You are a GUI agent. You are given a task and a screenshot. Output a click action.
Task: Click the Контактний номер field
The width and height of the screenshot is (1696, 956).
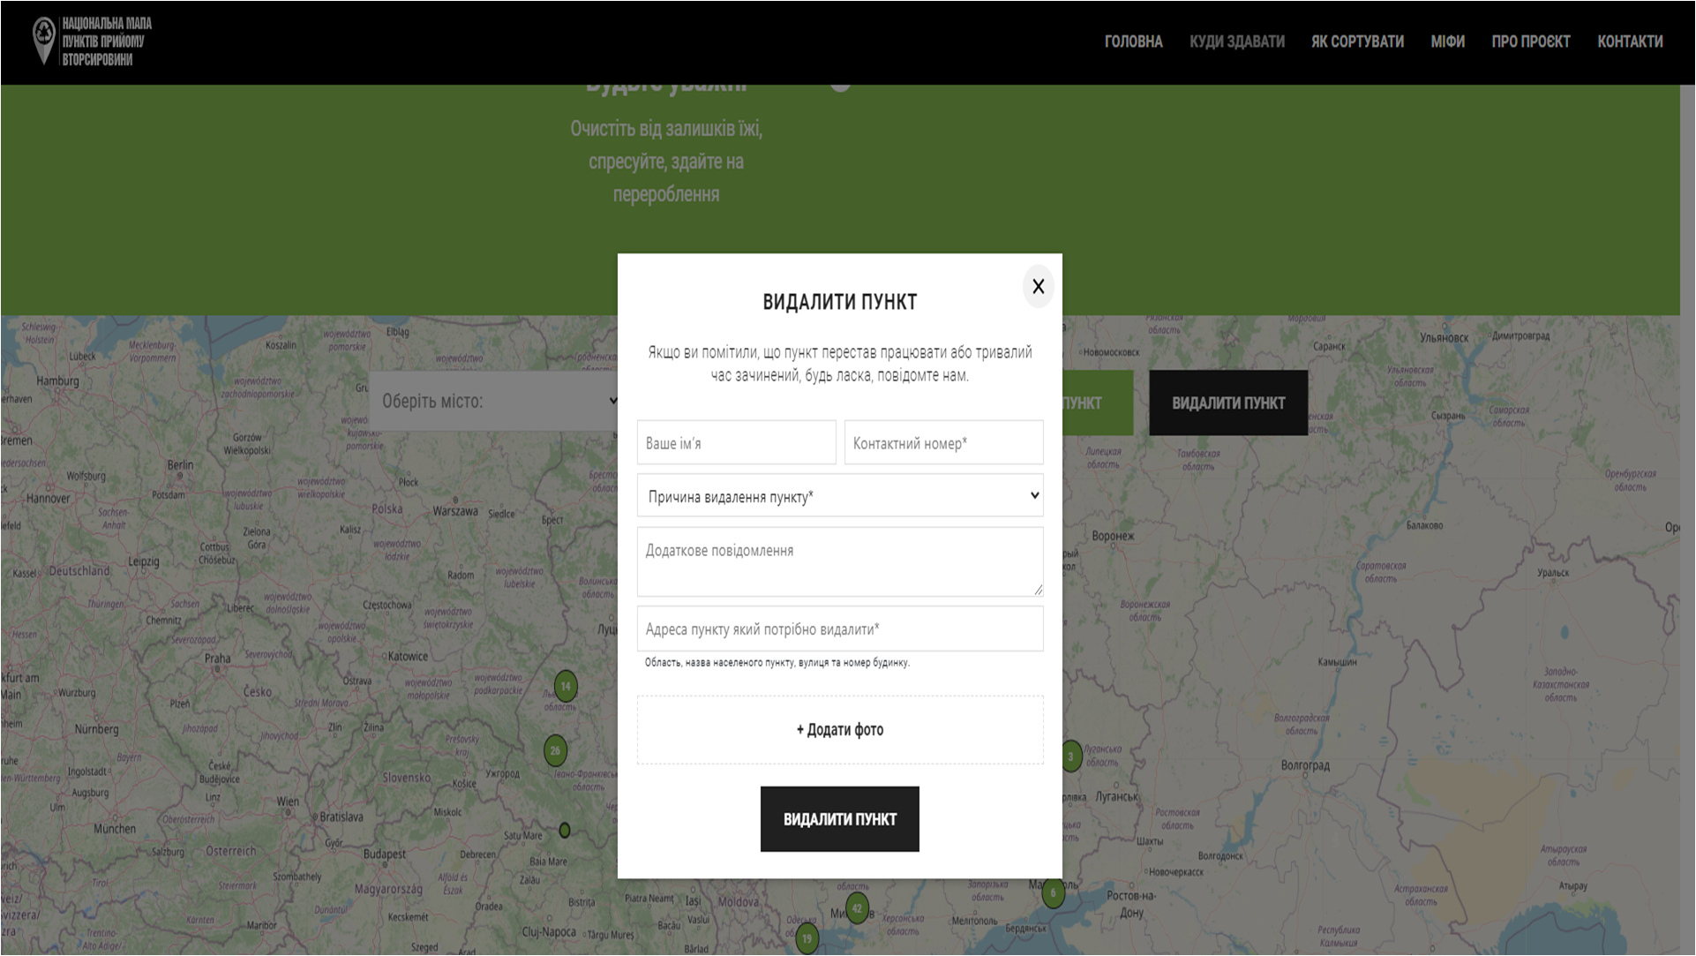click(x=943, y=442)
